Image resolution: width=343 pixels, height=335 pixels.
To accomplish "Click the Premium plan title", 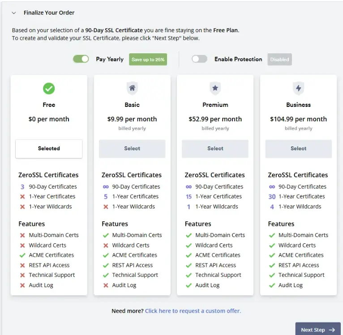I will [x=215, y=105].
